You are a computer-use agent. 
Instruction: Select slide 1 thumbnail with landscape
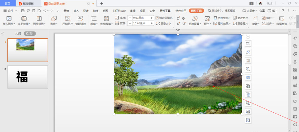click(28, 50)
